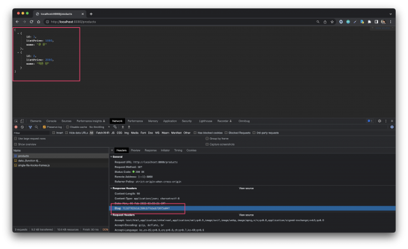Open the browser tab search chevron
Viewport: 408px width, 249px height.
tap(390, 14)
